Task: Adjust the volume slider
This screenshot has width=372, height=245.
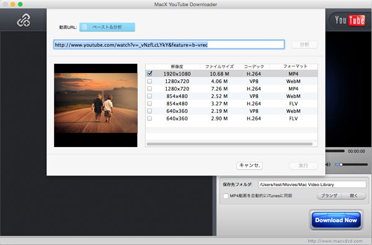Action: 351,164
